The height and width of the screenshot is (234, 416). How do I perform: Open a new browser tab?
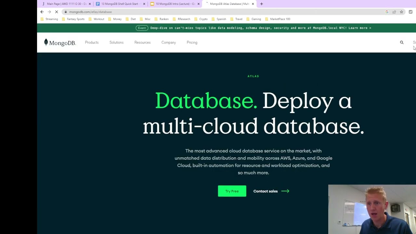[x=261, y=4]
